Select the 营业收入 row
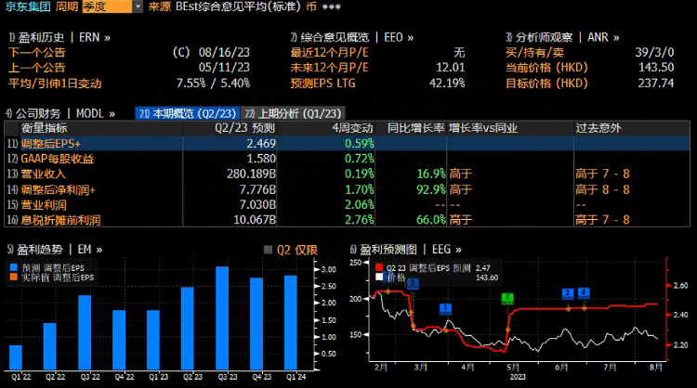 tap(347, 174)
